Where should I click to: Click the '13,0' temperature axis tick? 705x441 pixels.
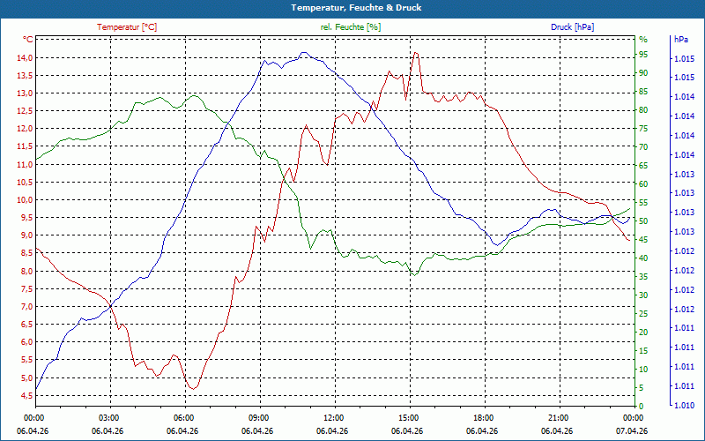pyautogui.click(x=26, y=93)
